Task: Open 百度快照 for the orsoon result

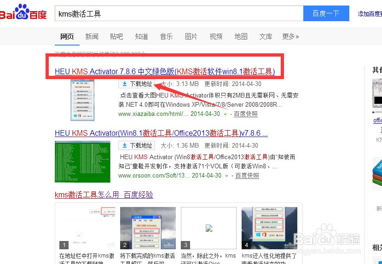Action: tap(247, 175)
